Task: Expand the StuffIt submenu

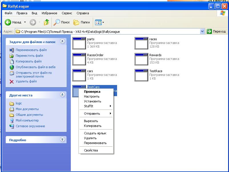Action: tap(111, 106)
